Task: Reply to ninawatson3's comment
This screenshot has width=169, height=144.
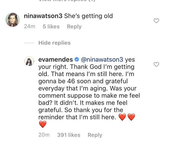Action: tap(74, 27)
